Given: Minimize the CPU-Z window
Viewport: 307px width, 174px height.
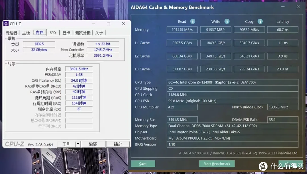Looking at the screenshot, I should (94, 24).
